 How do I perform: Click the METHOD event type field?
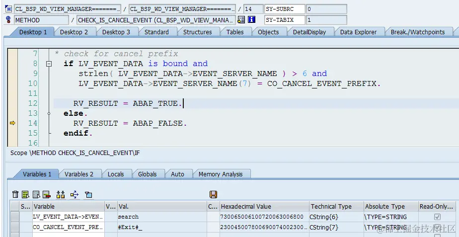coord(41,20)
